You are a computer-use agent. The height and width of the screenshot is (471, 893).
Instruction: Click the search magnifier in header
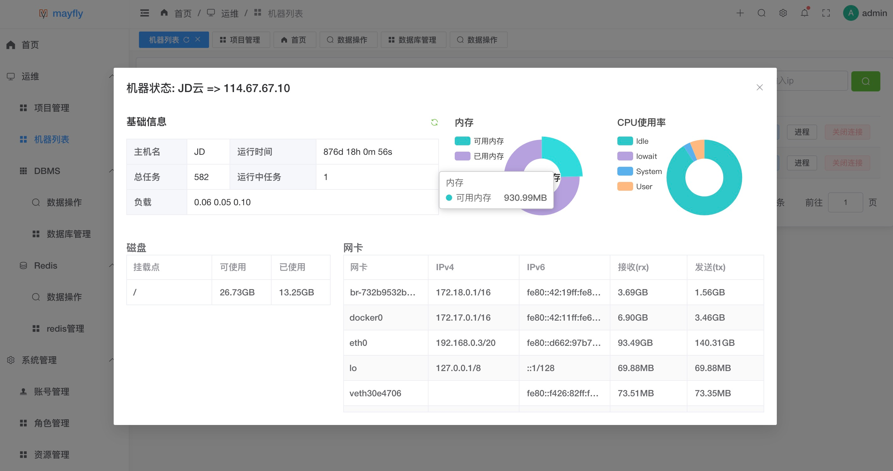click(x=761, y=13)
